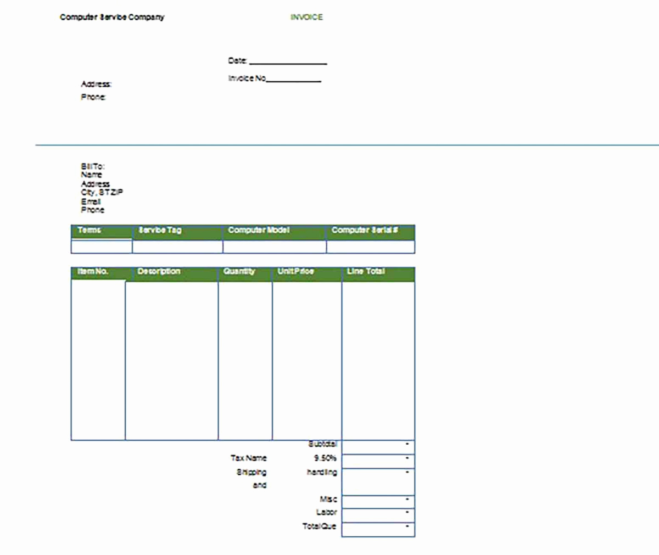Click the Shipping label
The height and width of the screenshot is (555, 659).
(252, 472)
